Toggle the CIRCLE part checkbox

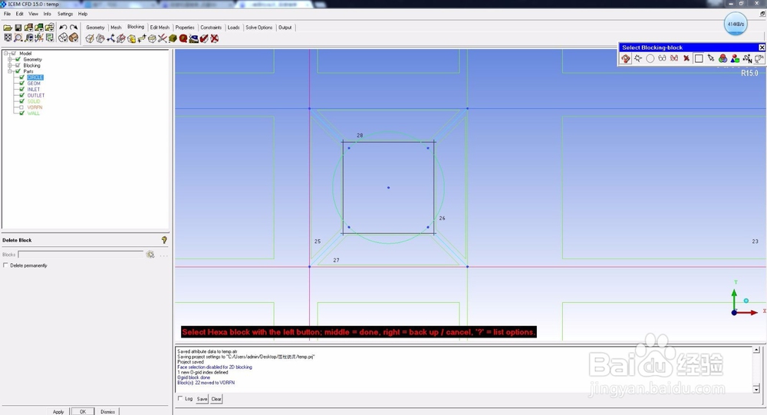[x=22, y=77]
